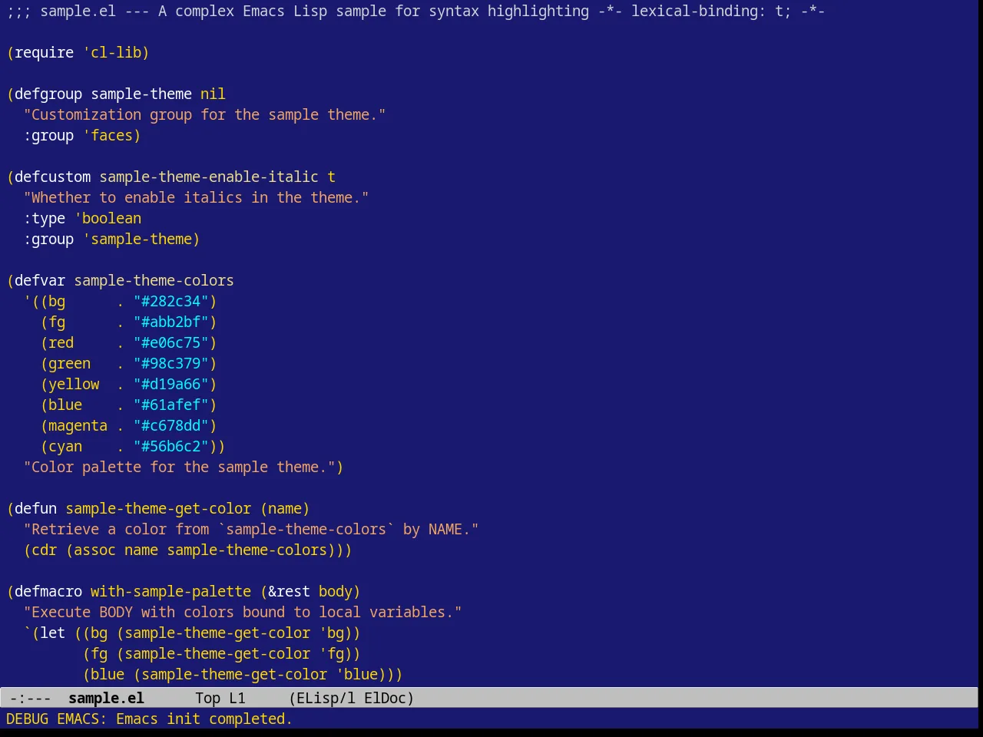Click the "#56b6c2" color string
983x737 pixels.
[x=171, y=446]
